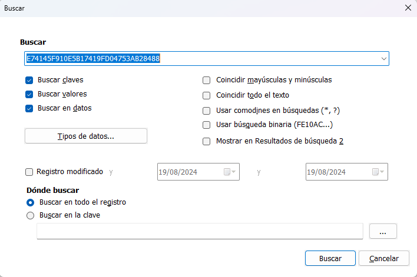The height and width of the screenshot is (277, 417).
Task: Cancel the search dialog
Action: click(x=383, y=259)
